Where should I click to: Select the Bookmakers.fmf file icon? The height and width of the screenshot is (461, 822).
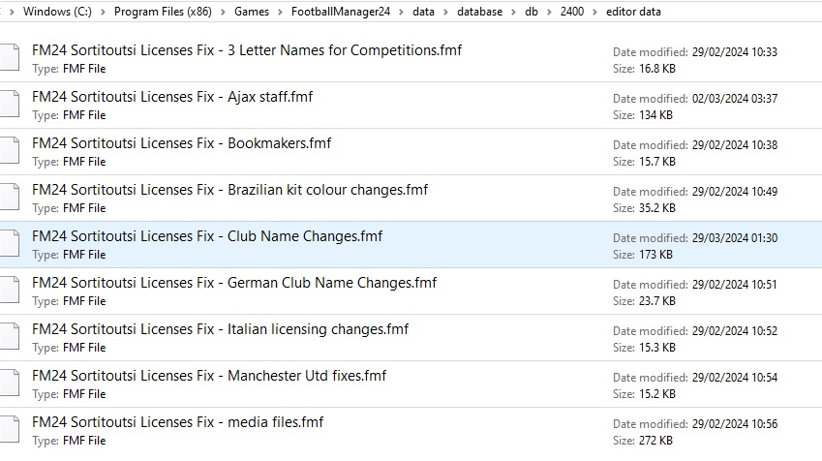(10, 150)
